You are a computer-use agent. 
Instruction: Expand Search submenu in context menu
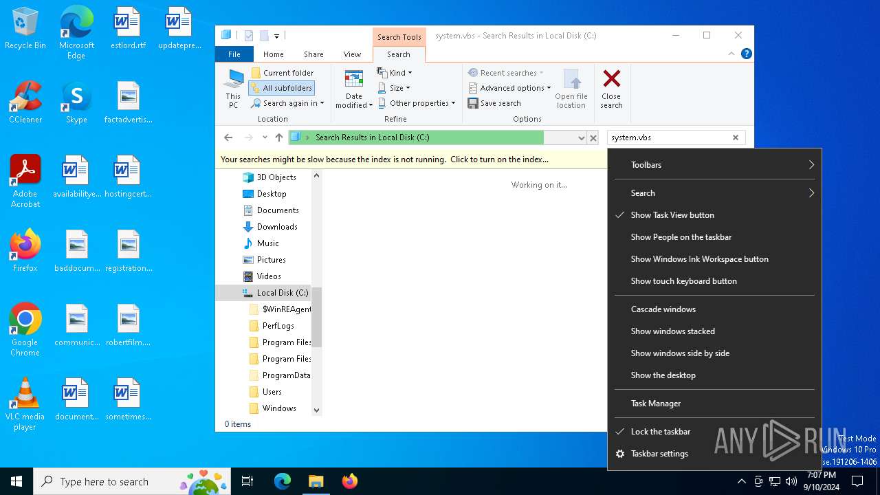714,193
